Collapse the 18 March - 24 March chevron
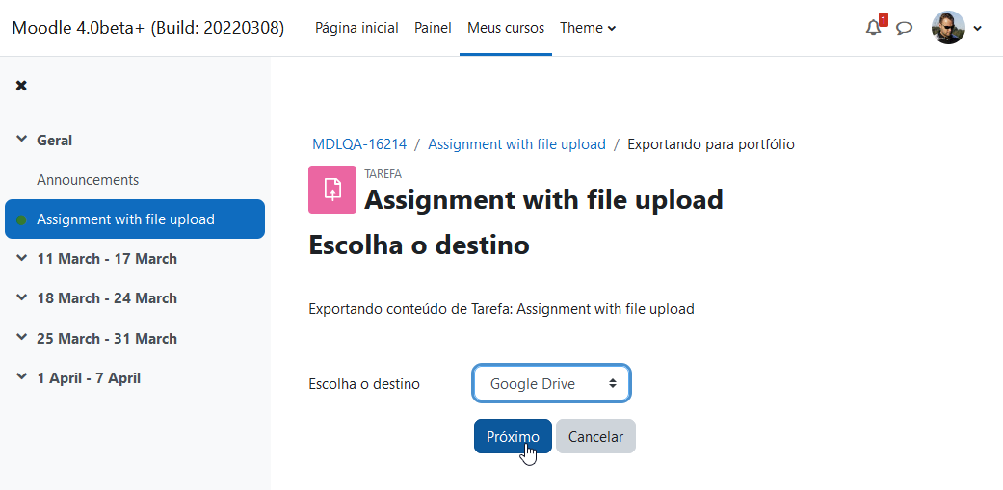 click(x=22, y=297)
